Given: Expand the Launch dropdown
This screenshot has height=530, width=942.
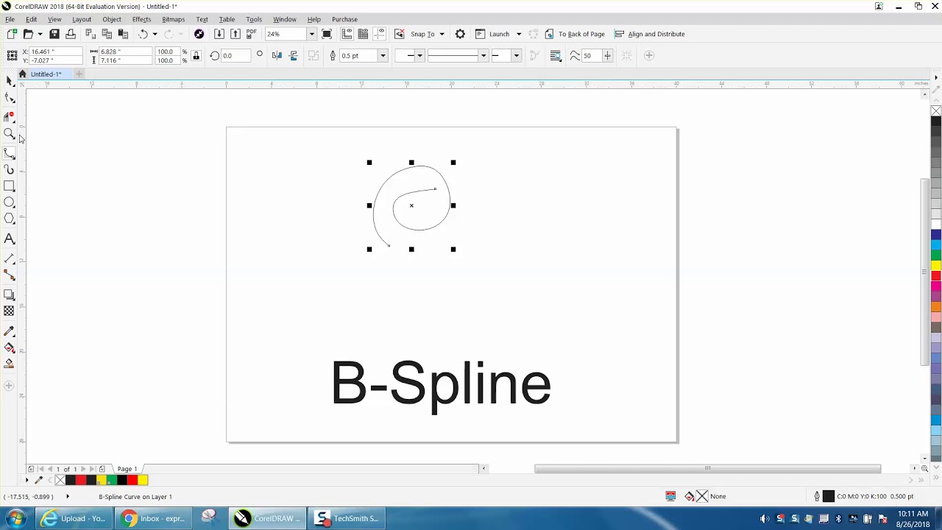Looking at the screenshot, I should pyautogui.click(x=519, y=34).
